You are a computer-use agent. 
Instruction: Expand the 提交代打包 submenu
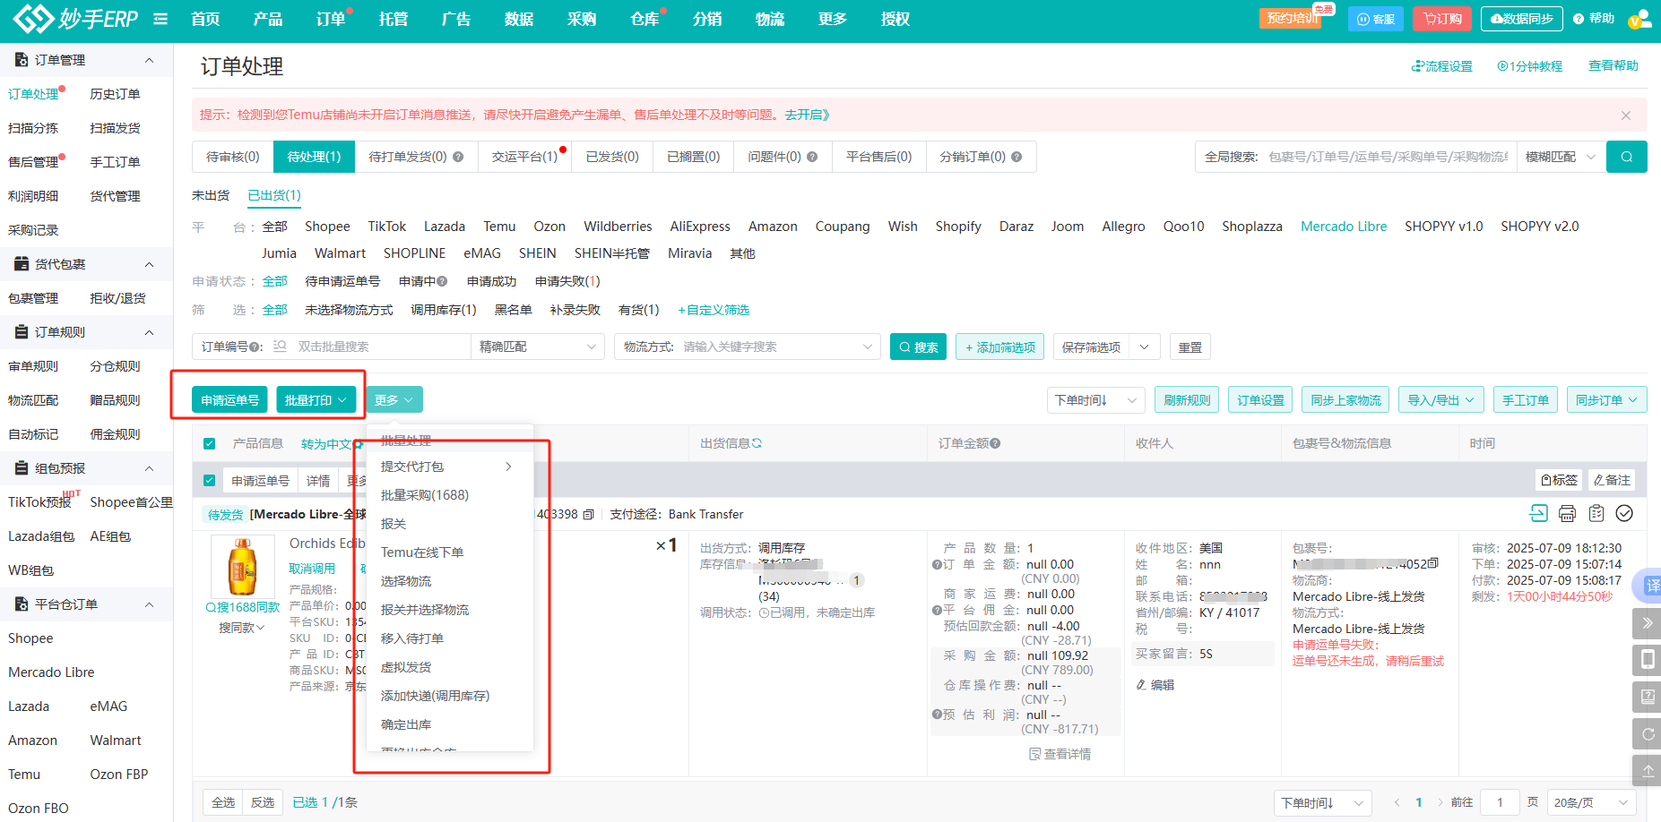(x=446, y=467)
